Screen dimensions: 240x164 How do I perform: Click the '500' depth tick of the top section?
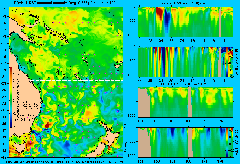tap(132, 21)
